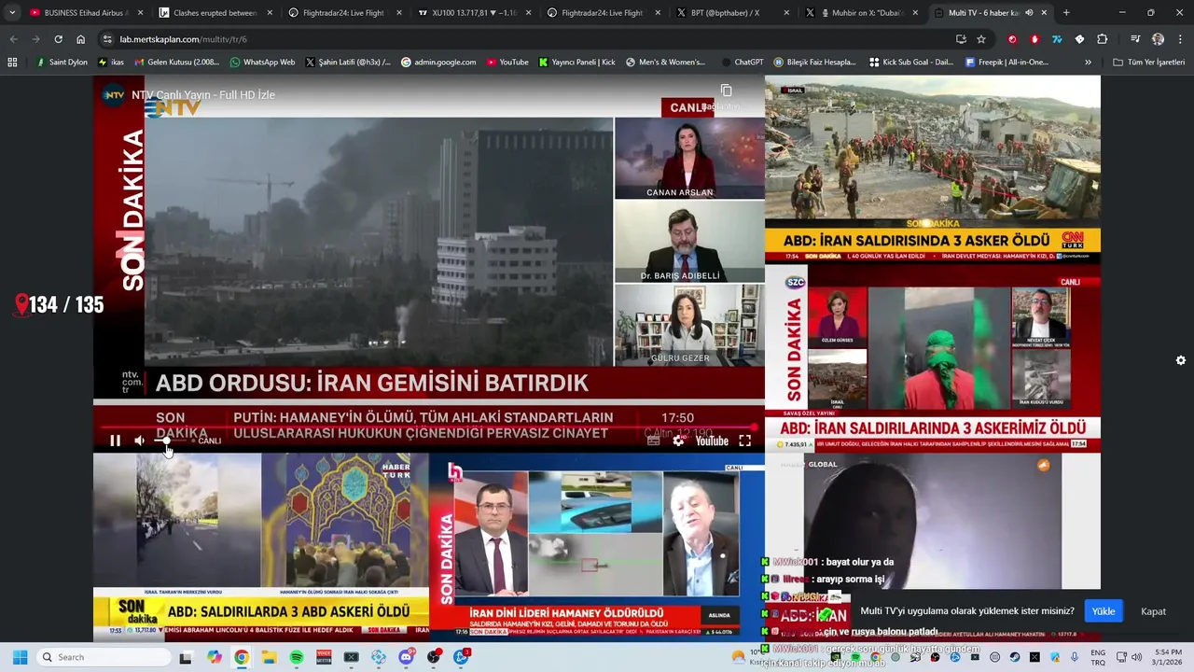Open volume control in system tray

click(1136, 657)
